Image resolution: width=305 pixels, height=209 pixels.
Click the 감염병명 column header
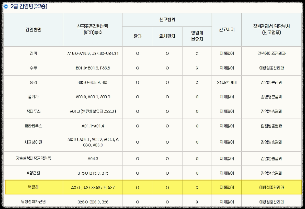(x=33, y=30)
